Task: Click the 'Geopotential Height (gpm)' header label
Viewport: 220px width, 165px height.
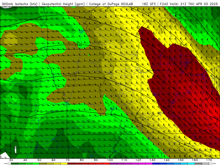Action: pos(63,4)
